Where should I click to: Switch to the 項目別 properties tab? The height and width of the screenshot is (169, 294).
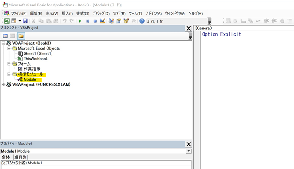point(21,157)
